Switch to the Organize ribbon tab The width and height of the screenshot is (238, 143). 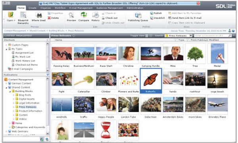(45, 8)
